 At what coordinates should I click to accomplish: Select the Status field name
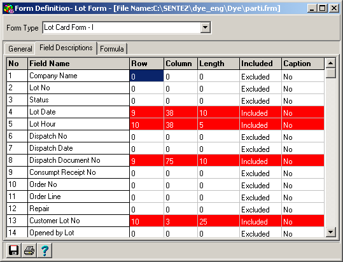pyautogui.click(x=78, y=100)
